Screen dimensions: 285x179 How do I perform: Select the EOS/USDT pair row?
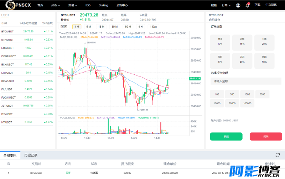(x=27, y=48)
